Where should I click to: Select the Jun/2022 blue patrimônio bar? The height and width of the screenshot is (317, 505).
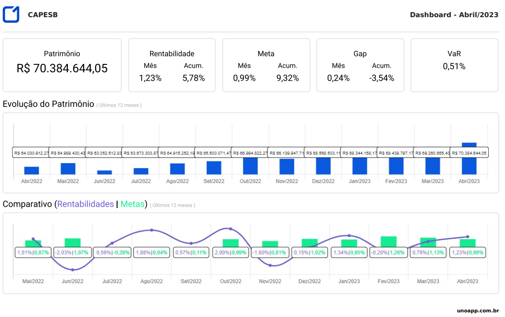pos(105,172)
